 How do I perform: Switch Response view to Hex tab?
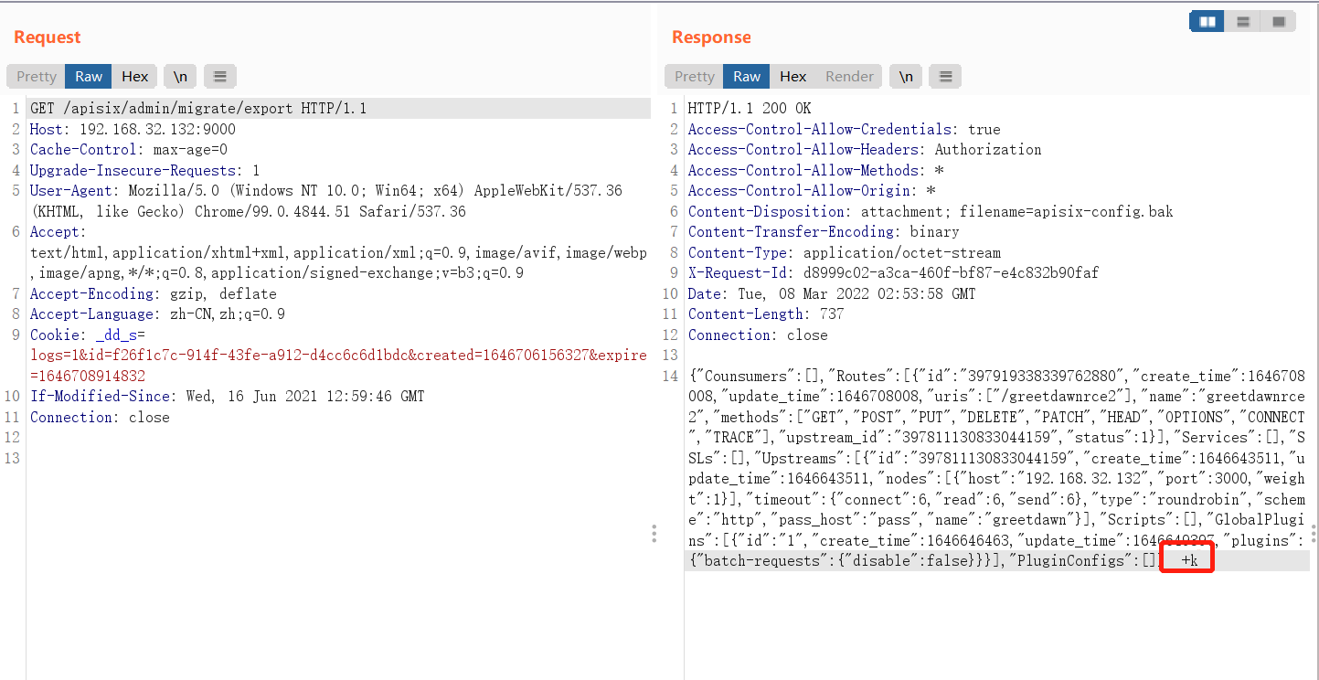pos(793,77)
